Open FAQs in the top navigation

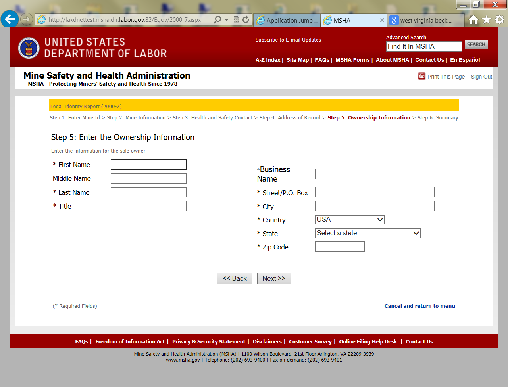(x=322, y=60)
